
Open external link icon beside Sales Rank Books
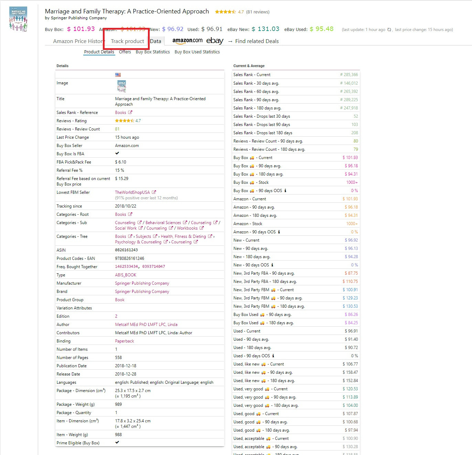(130, 112)
